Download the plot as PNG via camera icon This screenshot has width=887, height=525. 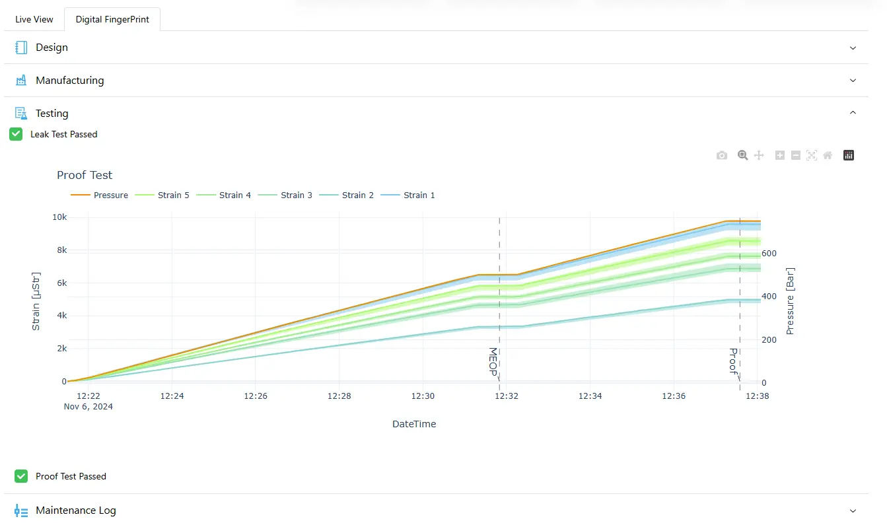coord(722,155)
